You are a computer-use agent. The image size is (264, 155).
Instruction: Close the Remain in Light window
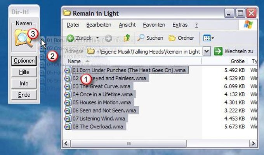(x=251, y=13)
